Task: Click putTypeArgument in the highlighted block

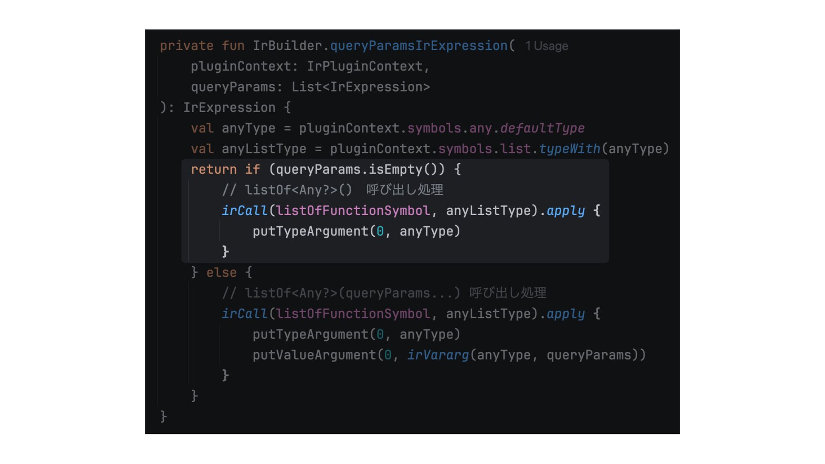Action: coord(310,231)
